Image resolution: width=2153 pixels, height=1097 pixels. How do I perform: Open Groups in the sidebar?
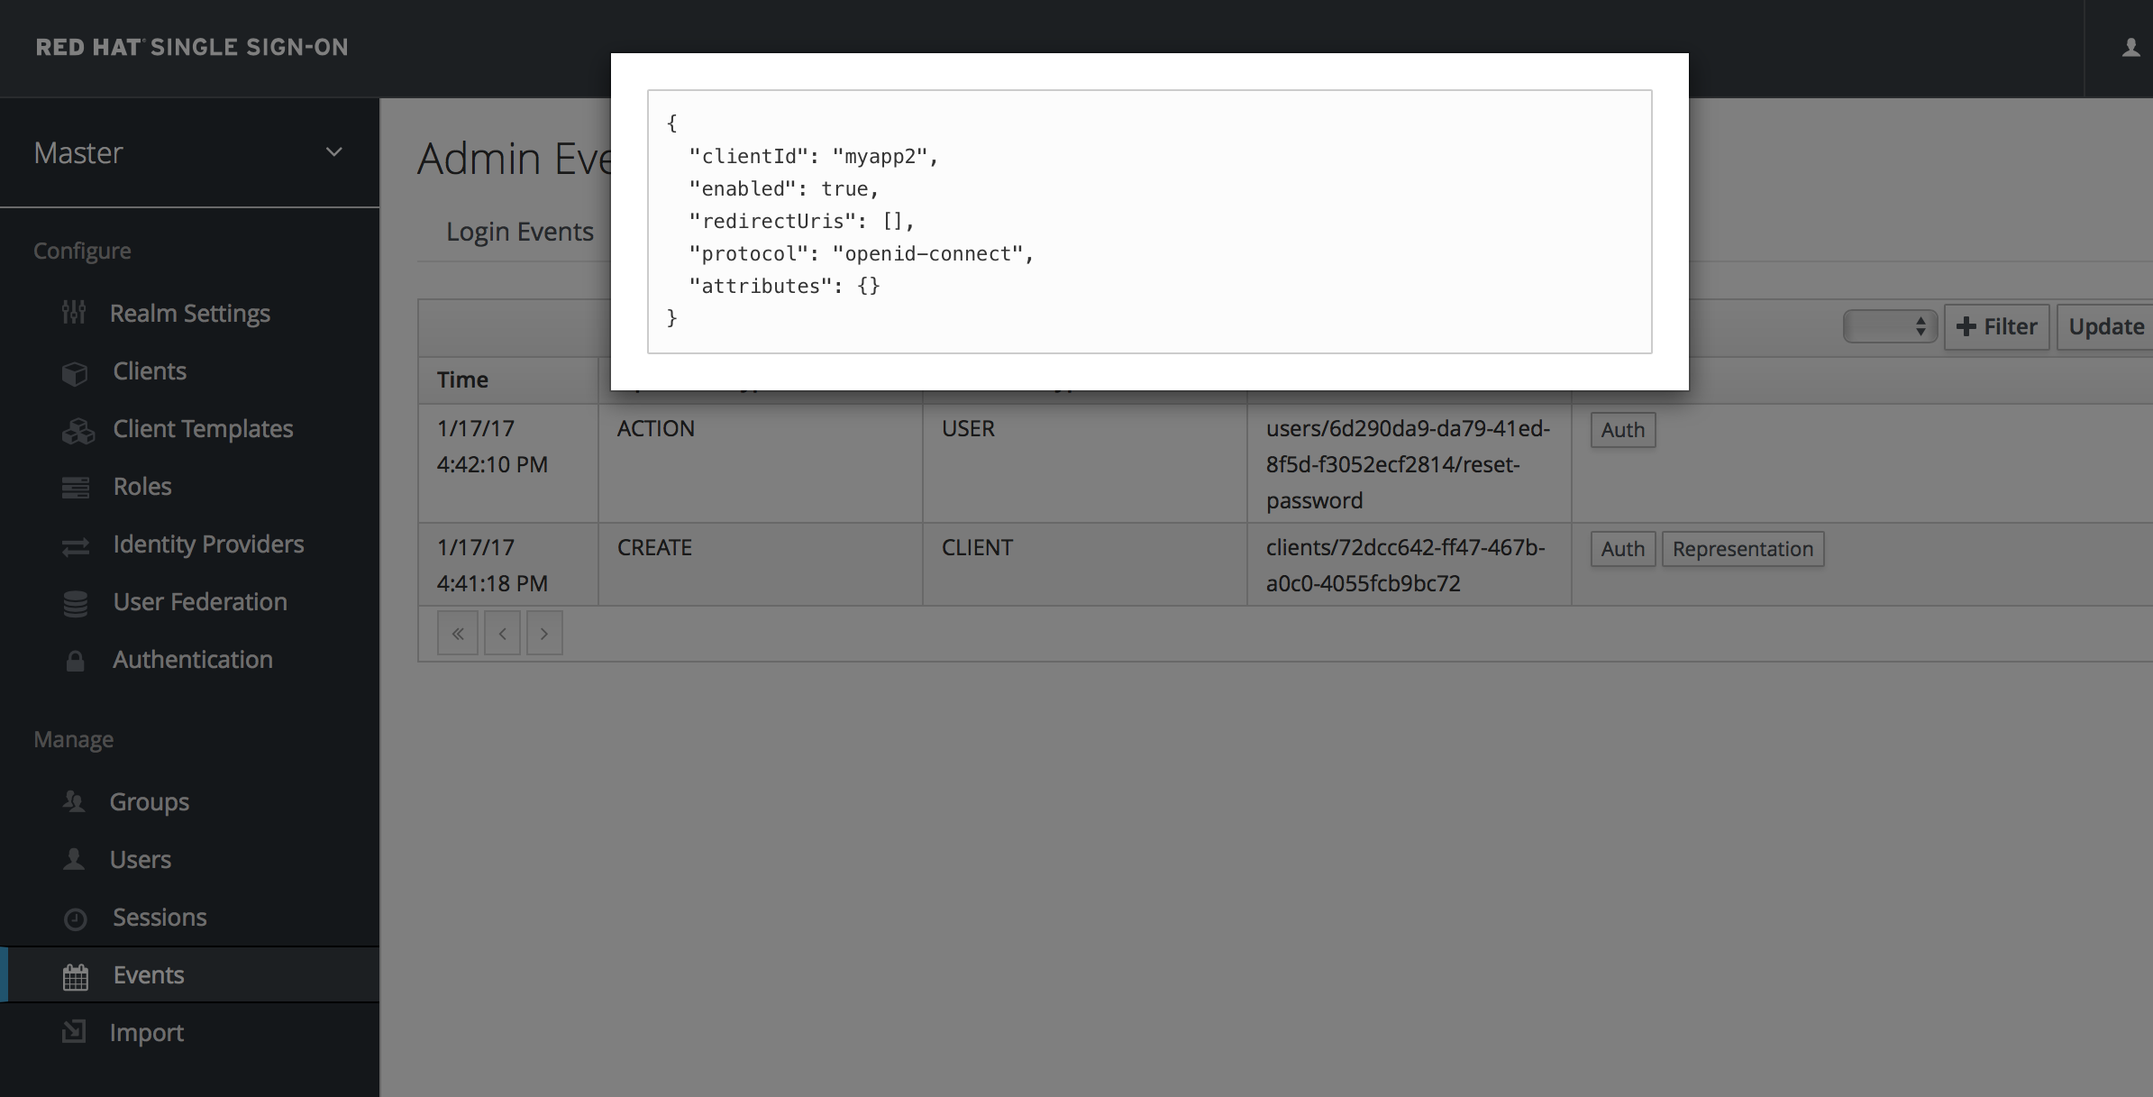(149, 802)
